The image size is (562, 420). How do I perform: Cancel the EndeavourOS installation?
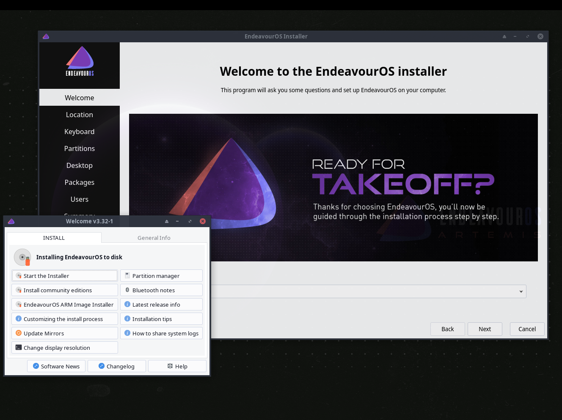[x=527, y=329]
